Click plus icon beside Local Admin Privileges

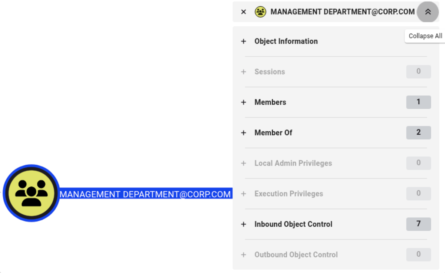coord(244,163)
